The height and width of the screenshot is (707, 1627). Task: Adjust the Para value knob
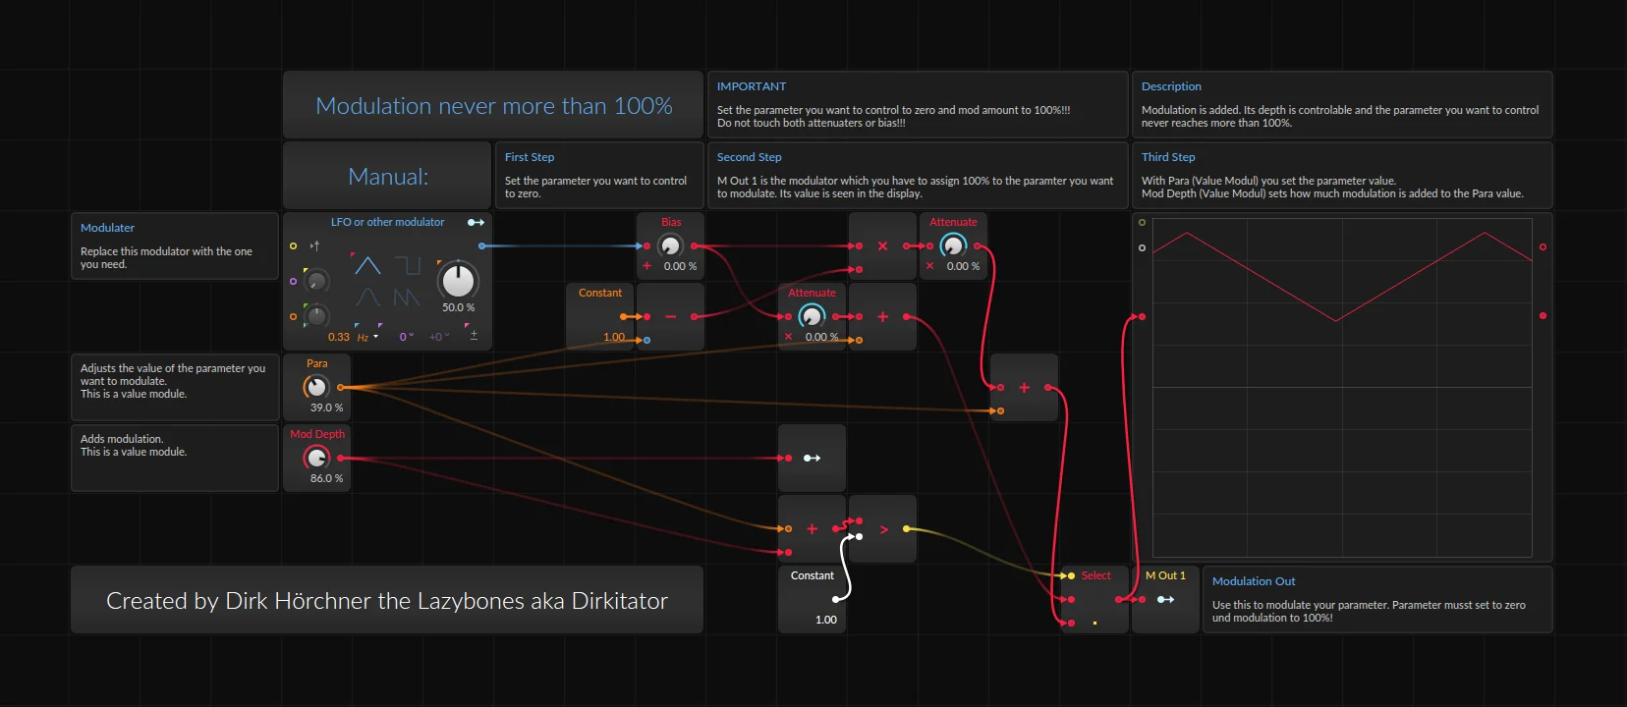316,387
